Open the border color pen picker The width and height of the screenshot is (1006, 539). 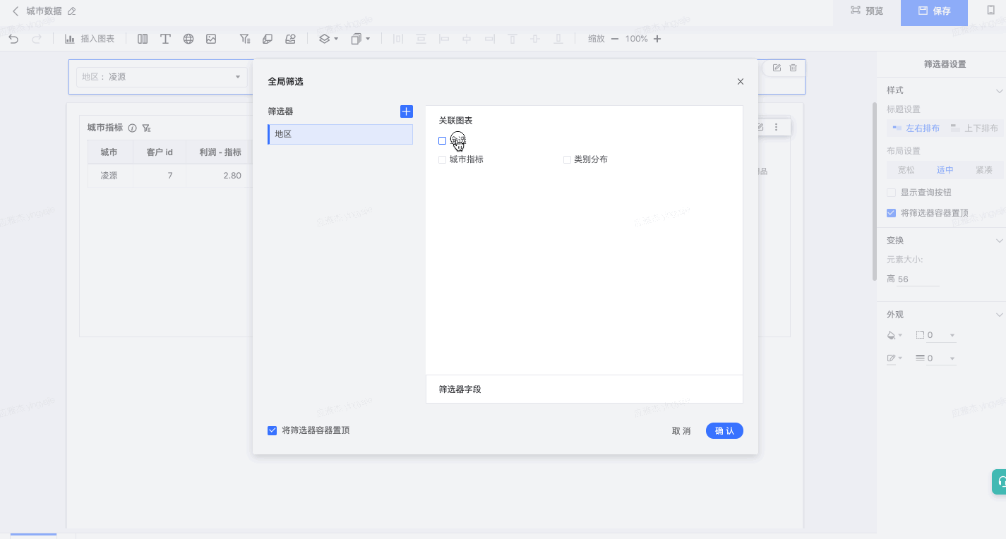point(894,358)
